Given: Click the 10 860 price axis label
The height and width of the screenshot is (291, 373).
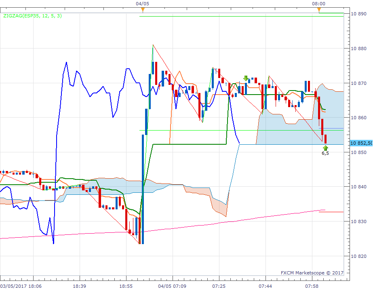Looking at the screenshot, I should [358, 118].
